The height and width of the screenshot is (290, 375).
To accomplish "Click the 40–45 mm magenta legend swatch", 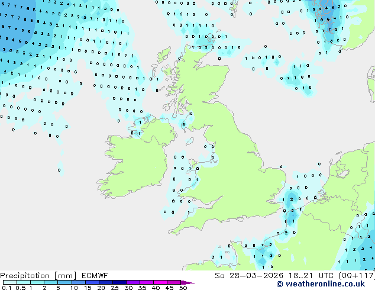I will pyautogui.click(x=160, y=282).
